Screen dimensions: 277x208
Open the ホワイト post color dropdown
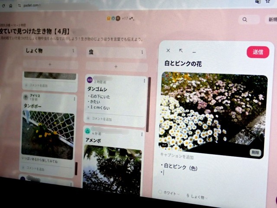click(x=170, y=192)
